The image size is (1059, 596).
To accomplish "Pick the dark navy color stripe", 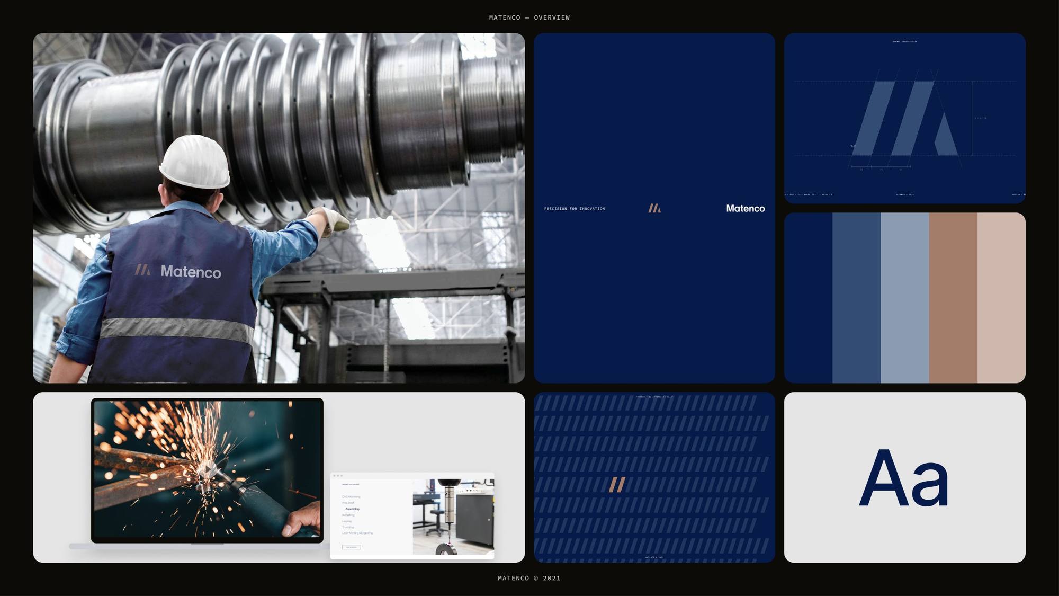I will [808, 298].
